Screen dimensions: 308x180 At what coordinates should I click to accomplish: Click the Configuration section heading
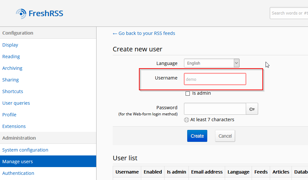[x=18, y=33]
